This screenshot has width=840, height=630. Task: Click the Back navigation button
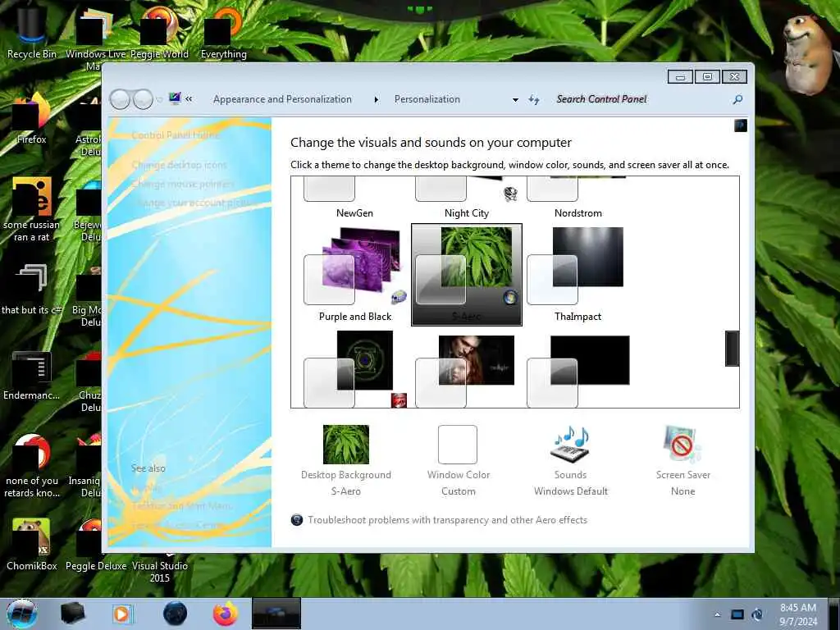[120, 99]
